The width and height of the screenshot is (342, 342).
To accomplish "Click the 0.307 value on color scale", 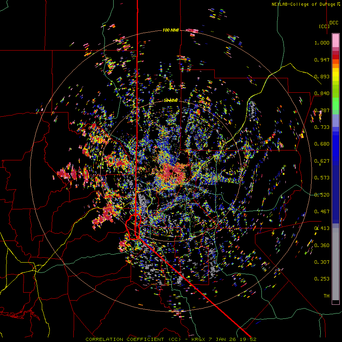I will [x=322, y=262].
